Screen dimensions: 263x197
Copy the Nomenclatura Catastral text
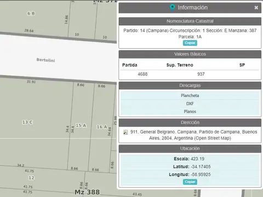coord(190,43)
